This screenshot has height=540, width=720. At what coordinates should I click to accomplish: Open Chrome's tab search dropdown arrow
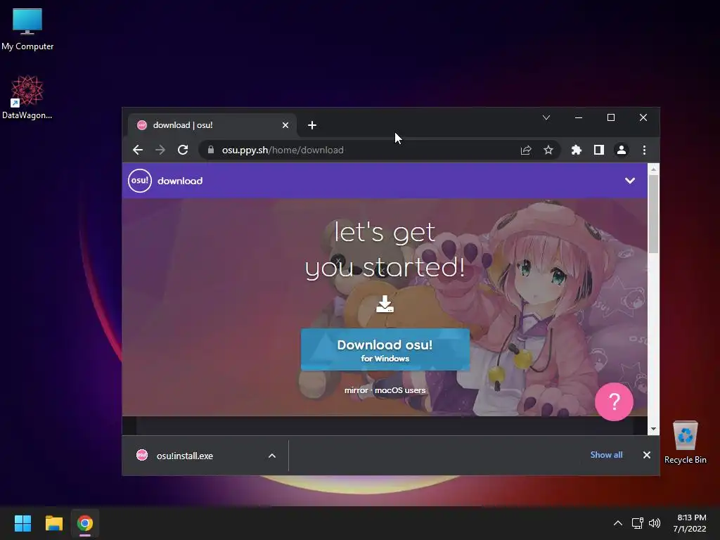click(546, 117)
